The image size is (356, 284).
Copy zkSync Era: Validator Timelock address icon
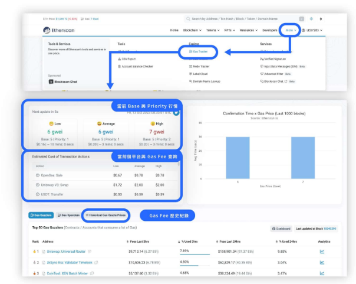click(x=96, y=262)
